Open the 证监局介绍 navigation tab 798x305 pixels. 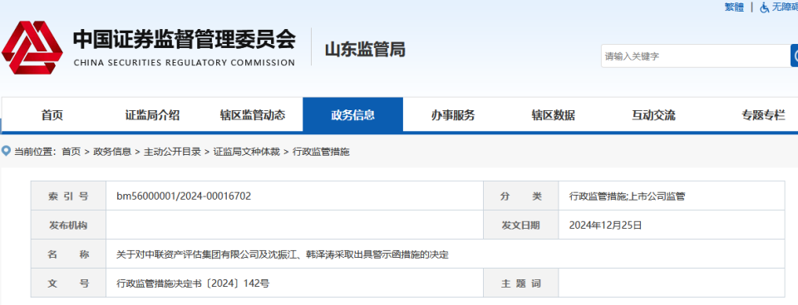pos(152,115)
